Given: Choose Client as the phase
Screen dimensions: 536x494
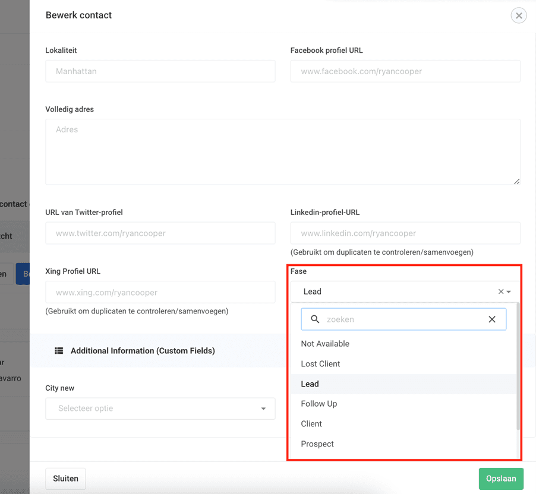Looking at the screenshot, I should point(311,424).
